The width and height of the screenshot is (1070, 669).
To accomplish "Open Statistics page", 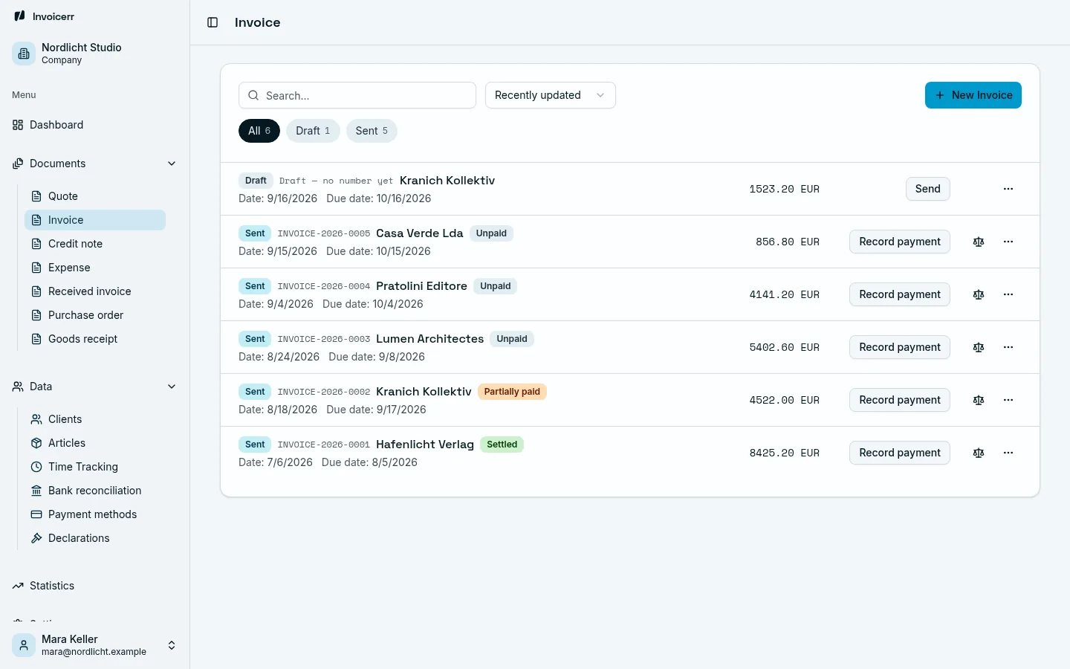I will (x=95, y=586).
